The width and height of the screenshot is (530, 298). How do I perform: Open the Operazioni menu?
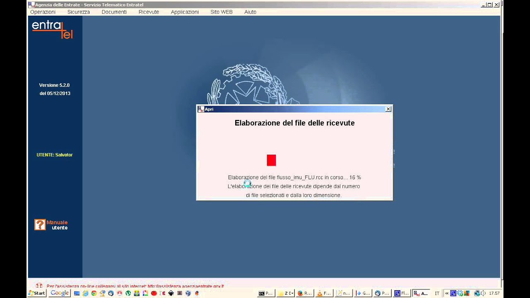pos(43,12)
